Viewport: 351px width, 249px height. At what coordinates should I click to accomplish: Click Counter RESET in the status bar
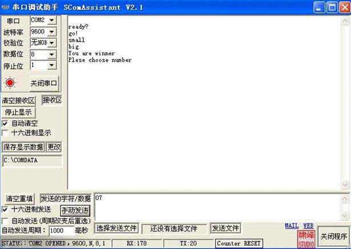(239, 244)
